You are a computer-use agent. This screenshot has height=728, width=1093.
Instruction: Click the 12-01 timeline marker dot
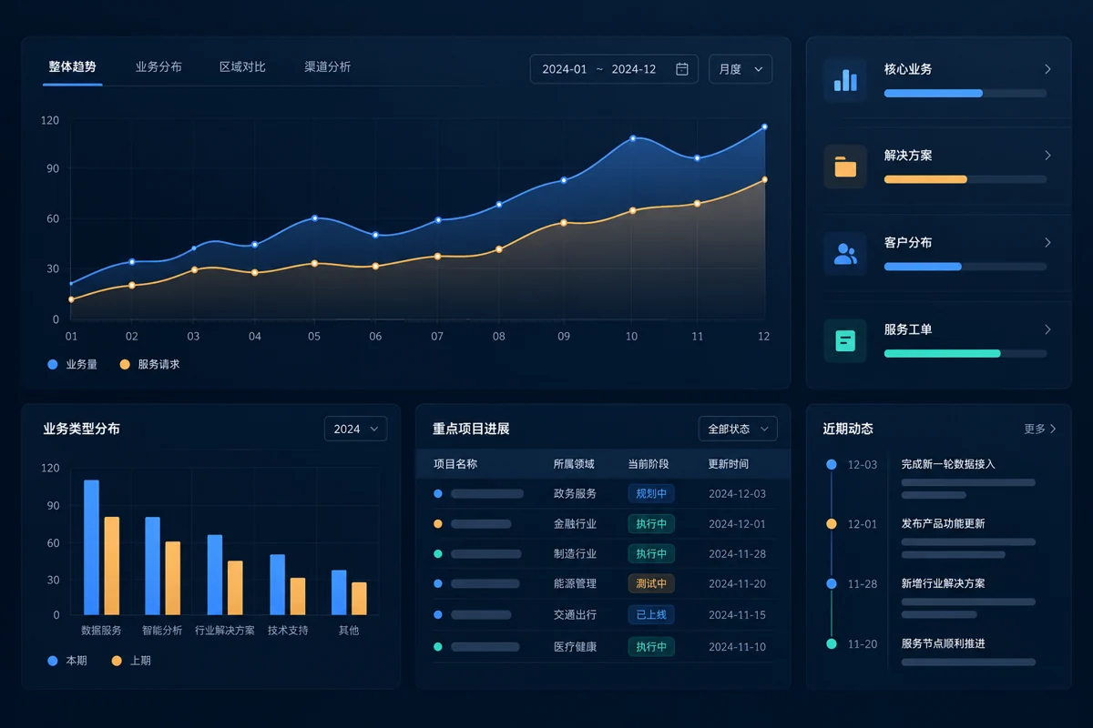pyautogui.click(x=832, y=524)
